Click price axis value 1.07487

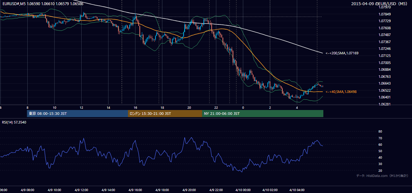pos(385,35)
